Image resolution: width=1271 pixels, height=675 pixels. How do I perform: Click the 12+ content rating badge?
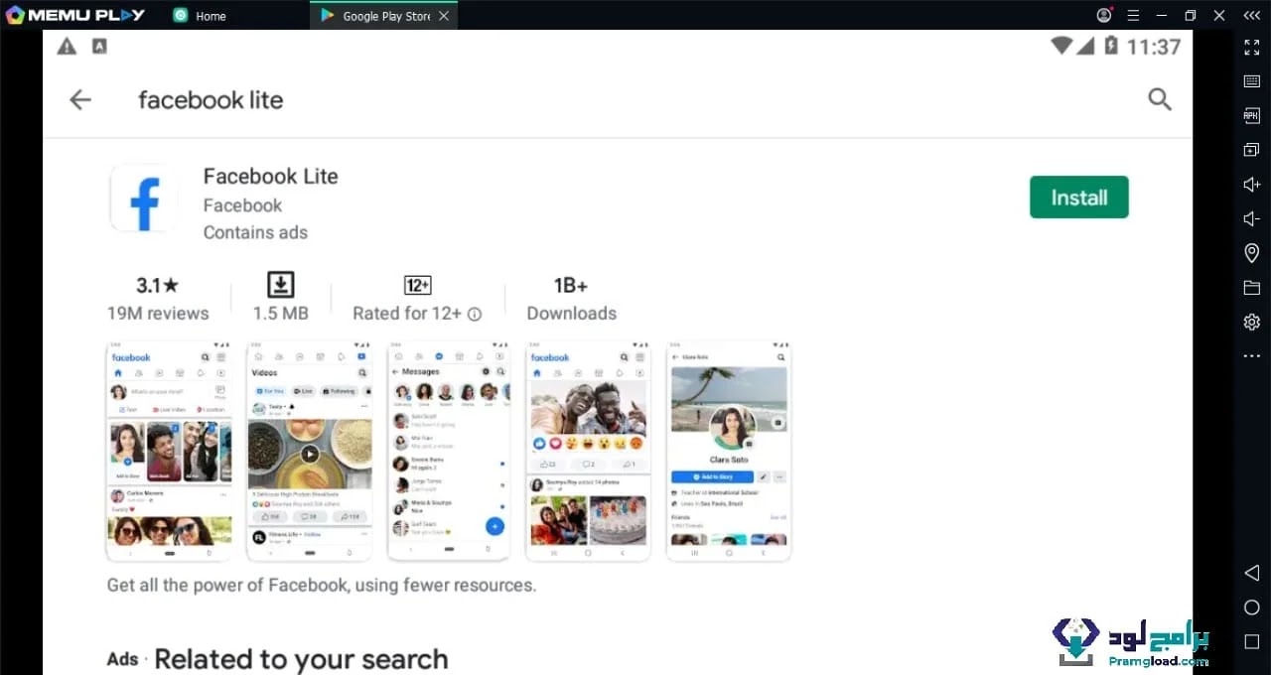(x=417, y=285)
